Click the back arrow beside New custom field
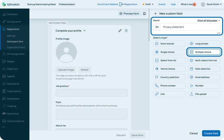224x140 pixels. click(x=156, y=14)
